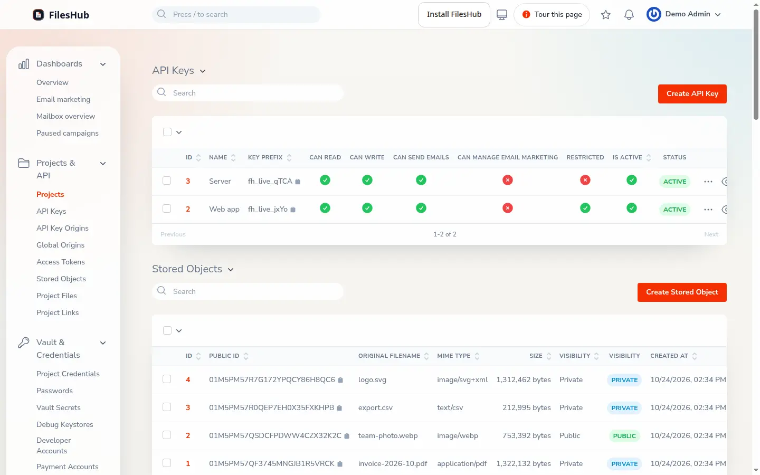Navigate to Access Tokens

coord(61,262)
